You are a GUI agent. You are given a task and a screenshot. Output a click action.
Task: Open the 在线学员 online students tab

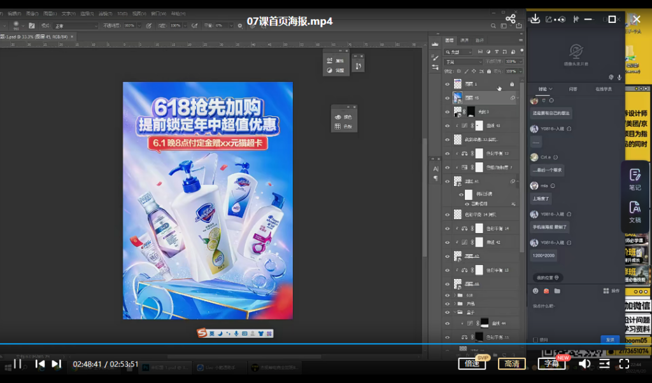pos(604,89)
